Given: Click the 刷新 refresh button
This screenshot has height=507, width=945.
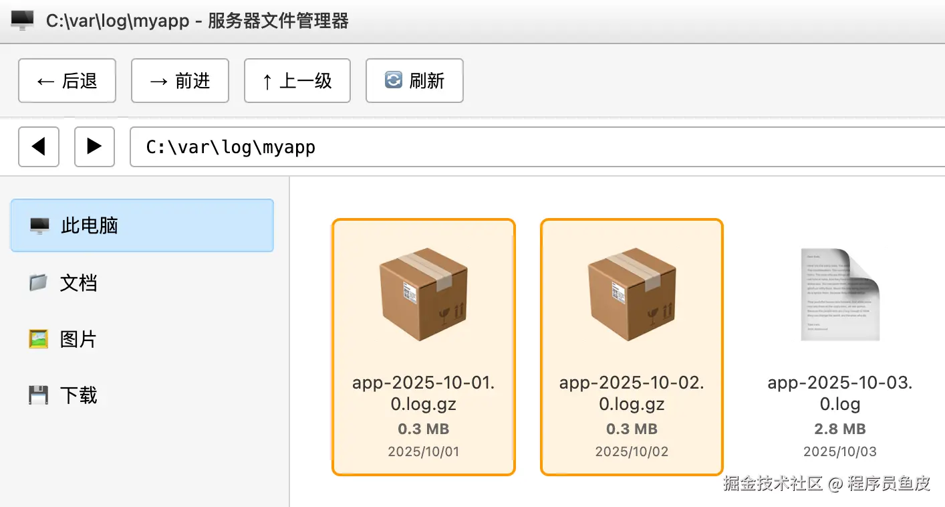Looking at the screenshot, I should click(x=414, y=81).
